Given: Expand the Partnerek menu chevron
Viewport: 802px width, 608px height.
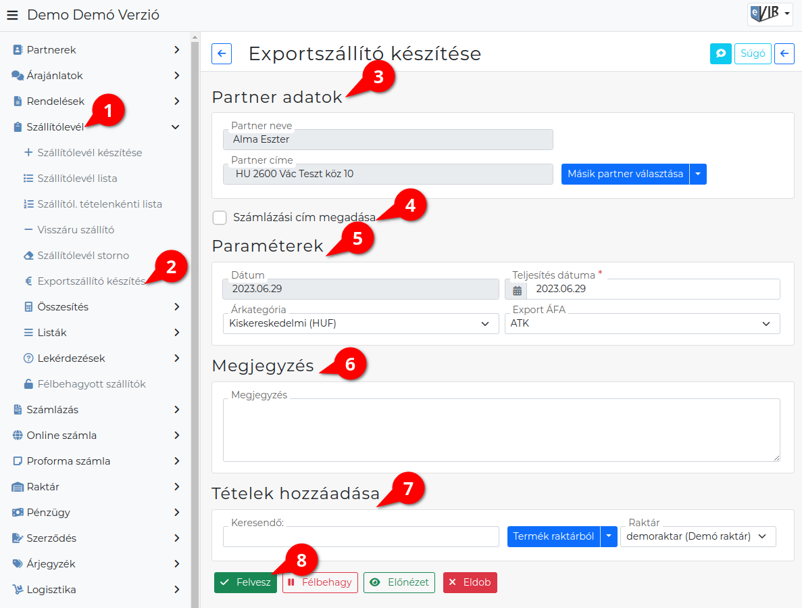Looking at the screenshot, I should click(x=176, y=49).
